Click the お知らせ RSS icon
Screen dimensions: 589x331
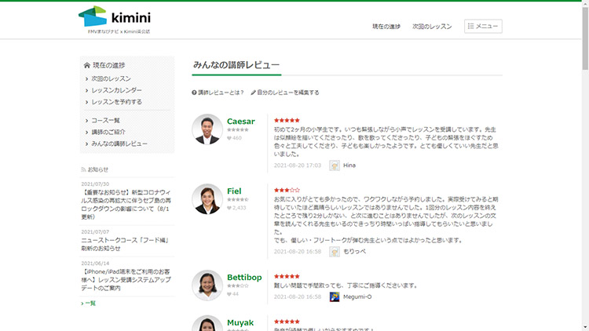pos(83,169)
